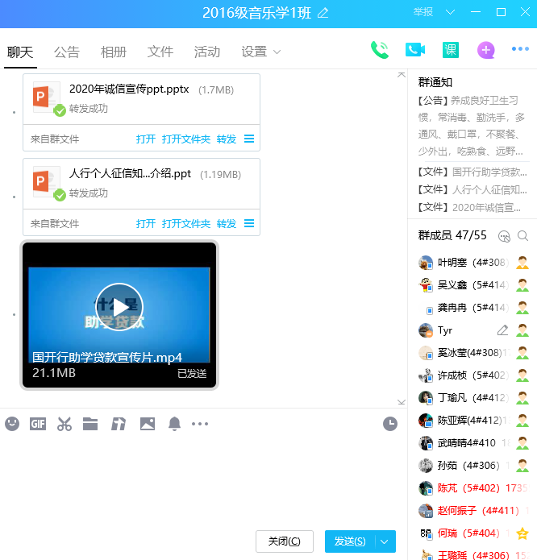Play the 国开行助学贷款宣传片 video

pyautogui.click(x=119, y=307)
